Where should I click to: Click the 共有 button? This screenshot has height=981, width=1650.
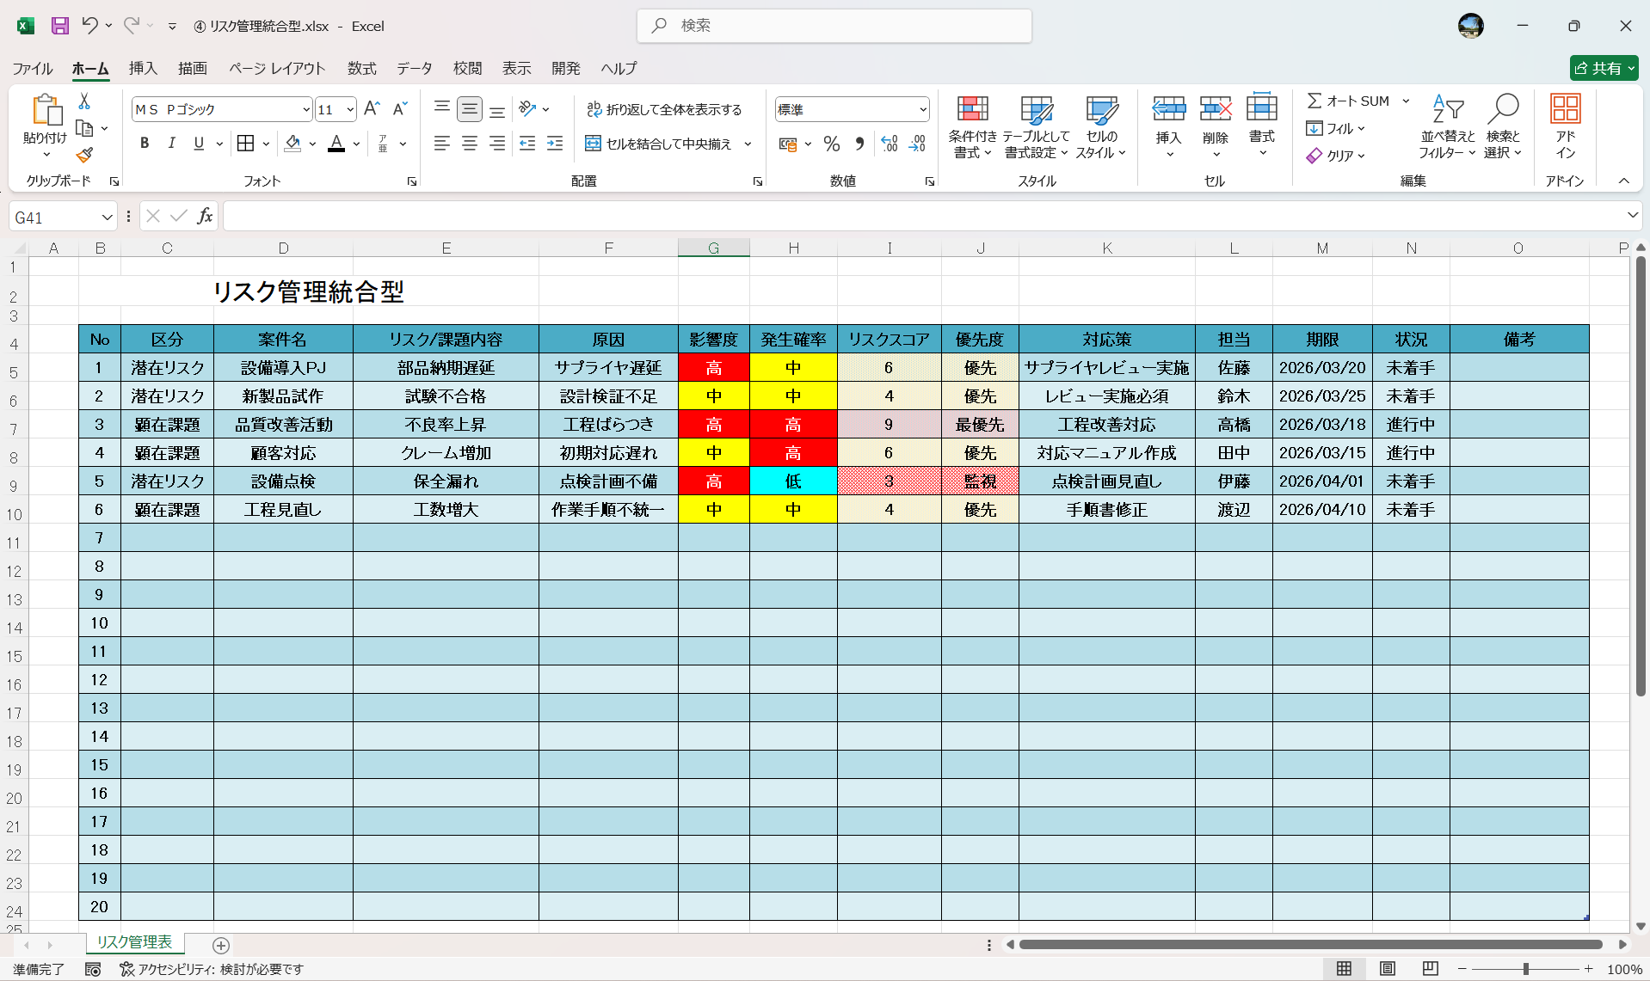(1604, 68)
